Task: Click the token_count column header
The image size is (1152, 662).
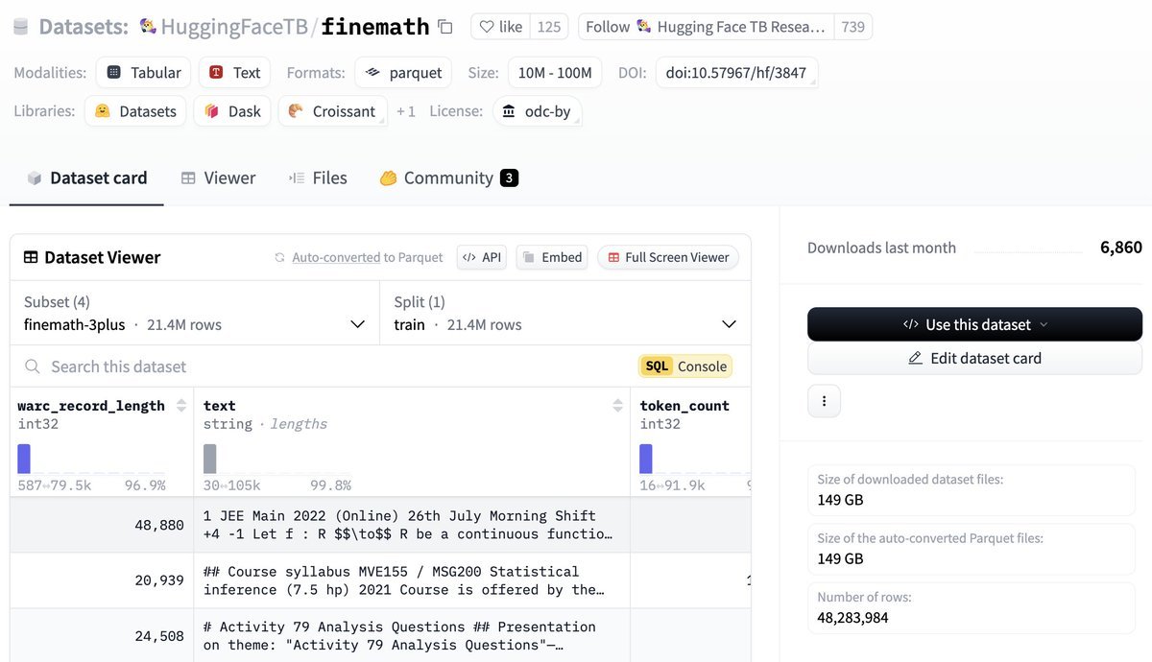Action: coord(684,406)
